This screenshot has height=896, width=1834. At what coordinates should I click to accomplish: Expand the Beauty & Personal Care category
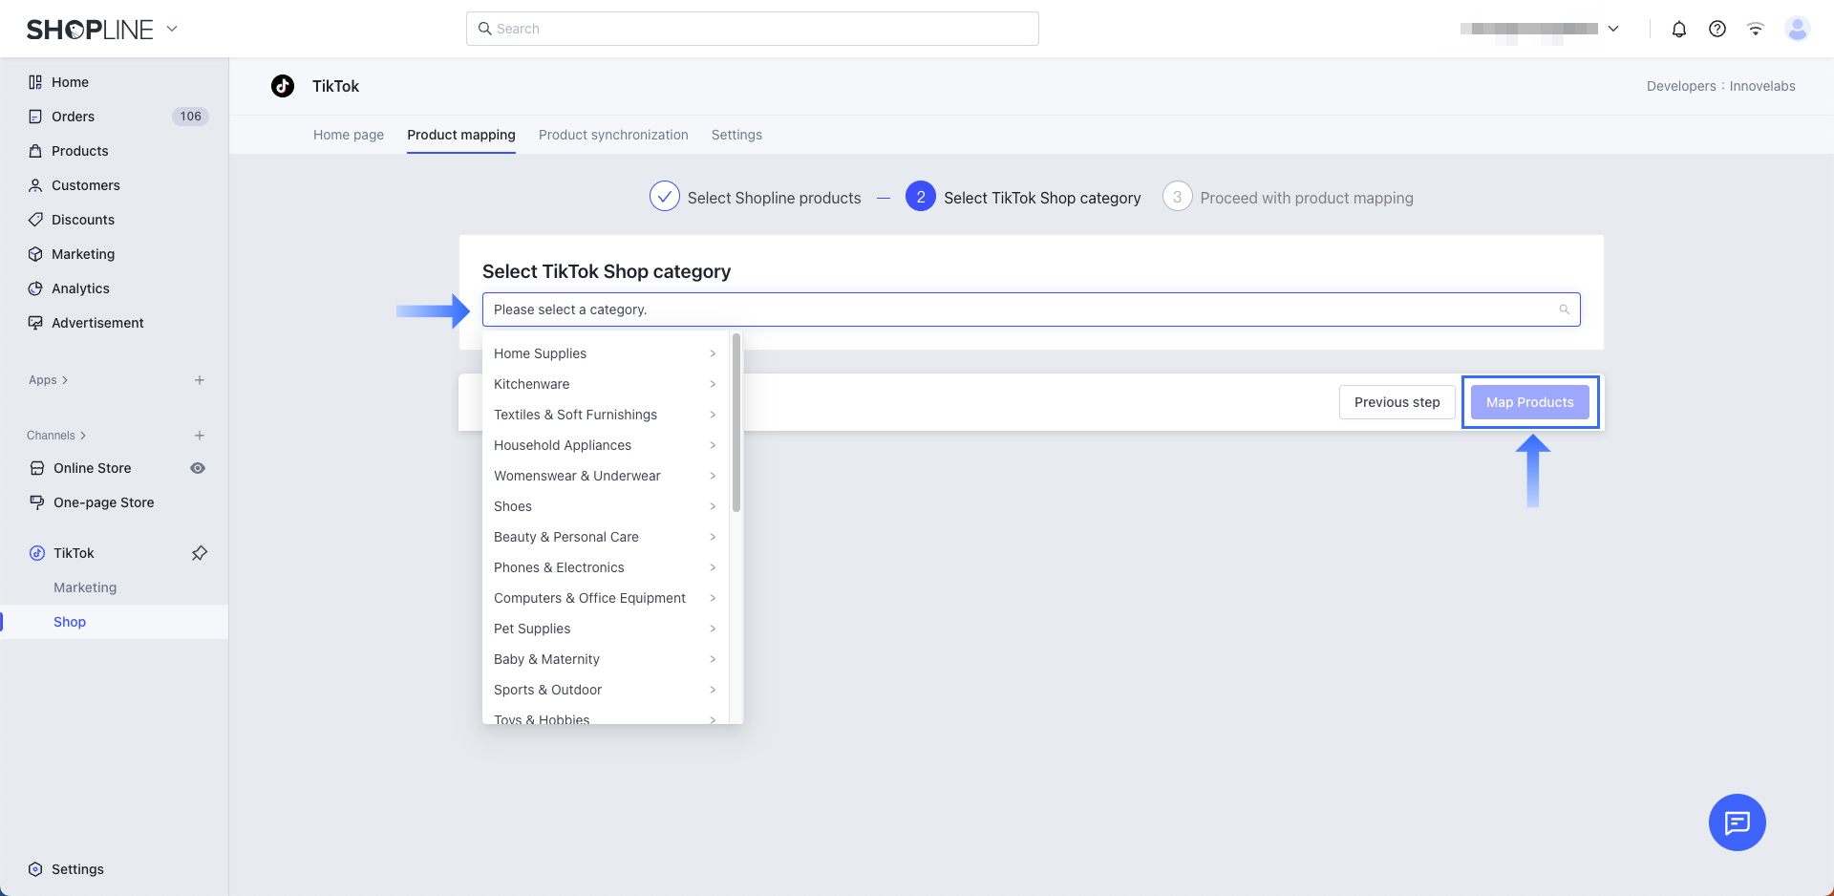[x=604, y=537]
